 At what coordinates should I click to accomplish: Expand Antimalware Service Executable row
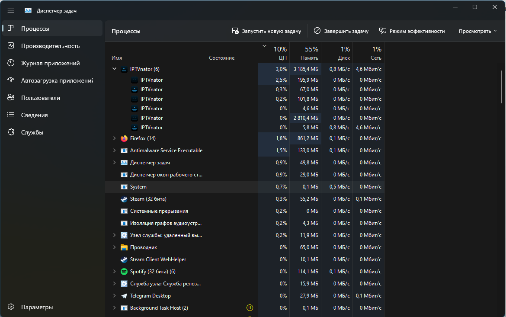(114, 150)
